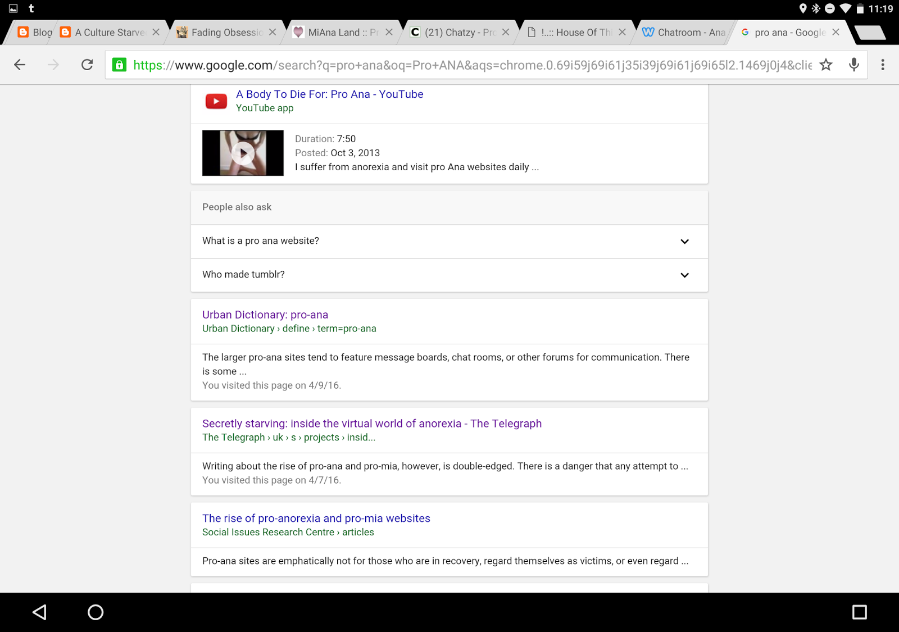The image size is (899, 632).
Task: Open the Chrome three-dot menu
Action: pyautogui.click(x=883, y=65)
